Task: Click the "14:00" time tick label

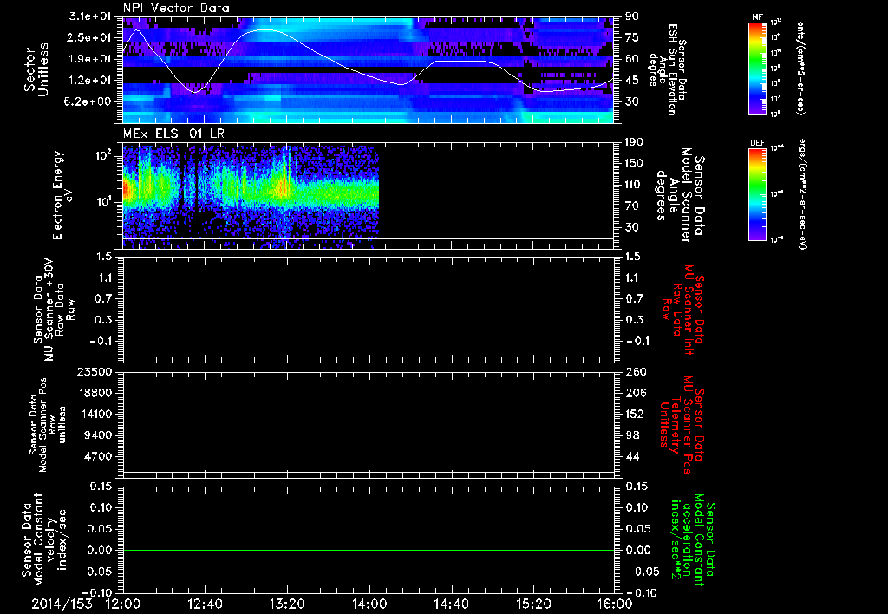Action: click(x=369, y=604)
